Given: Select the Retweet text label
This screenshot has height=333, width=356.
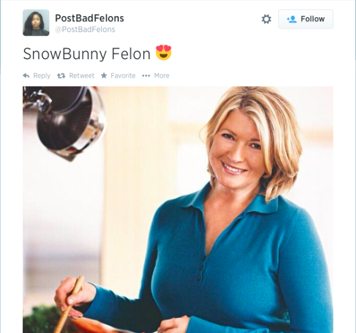Looking at the screenshot, I should [81, 75].
